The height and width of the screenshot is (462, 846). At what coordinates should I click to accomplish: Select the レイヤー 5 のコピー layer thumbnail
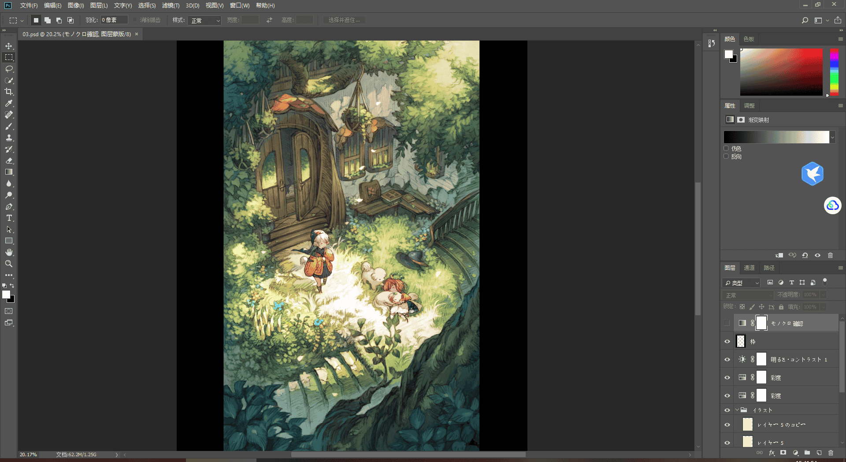point(748,425)
